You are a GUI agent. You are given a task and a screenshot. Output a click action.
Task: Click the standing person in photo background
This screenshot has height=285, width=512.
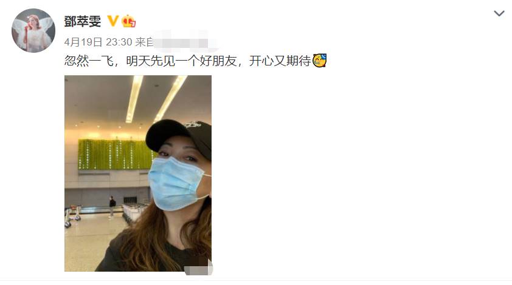pyautogui.click(x=112, y=206)
